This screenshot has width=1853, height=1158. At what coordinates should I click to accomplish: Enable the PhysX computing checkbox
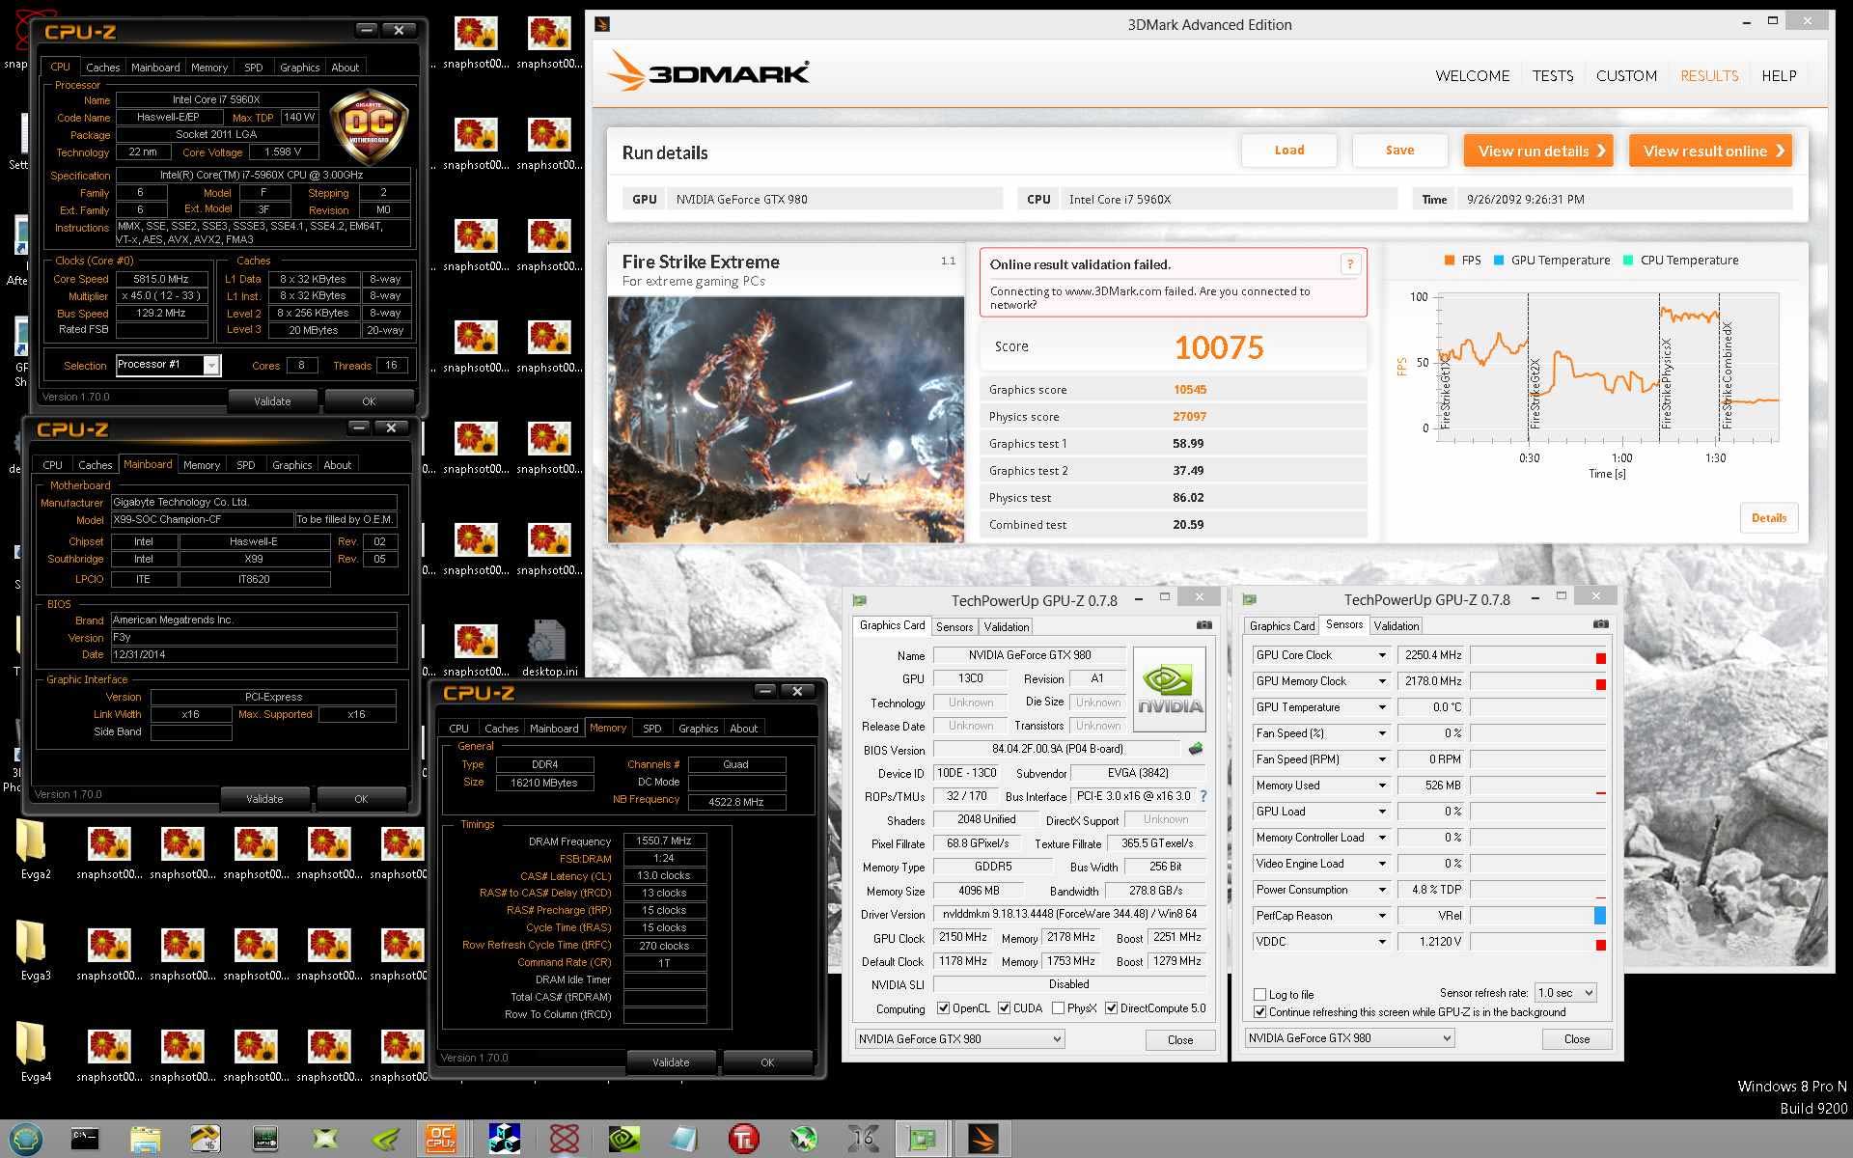click(x=1058, y=1007)
